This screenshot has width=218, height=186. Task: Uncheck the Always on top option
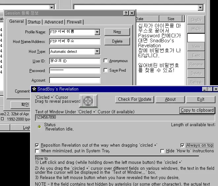(182, 145)
